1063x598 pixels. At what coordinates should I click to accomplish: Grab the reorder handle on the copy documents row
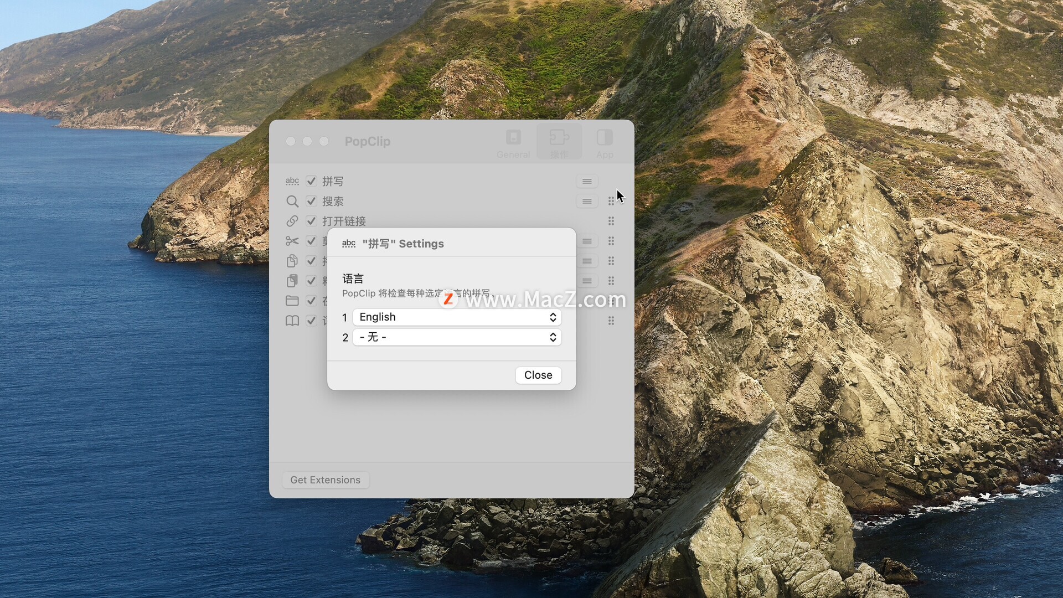pos(611,261)
